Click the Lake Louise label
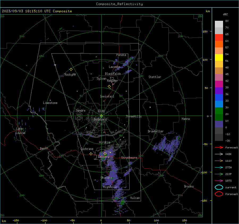 (x=20, y=131)
